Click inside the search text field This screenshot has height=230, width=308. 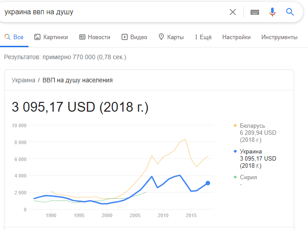[111, 12]
